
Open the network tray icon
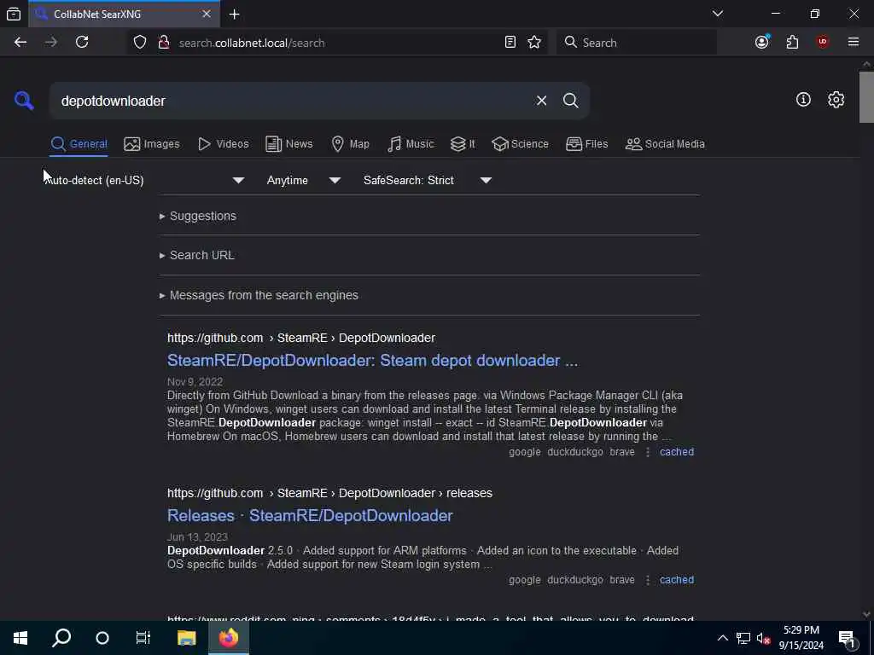tap(743, 639)
